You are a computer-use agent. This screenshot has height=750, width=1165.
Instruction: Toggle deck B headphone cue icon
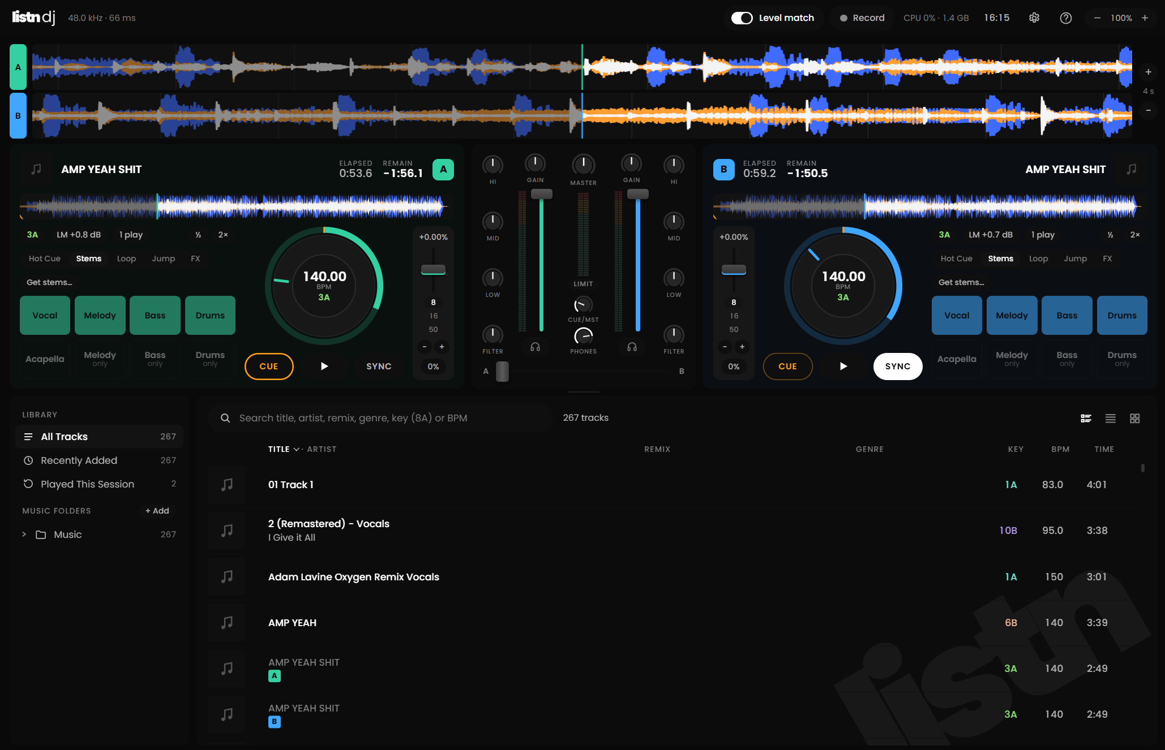coord(632,347)
